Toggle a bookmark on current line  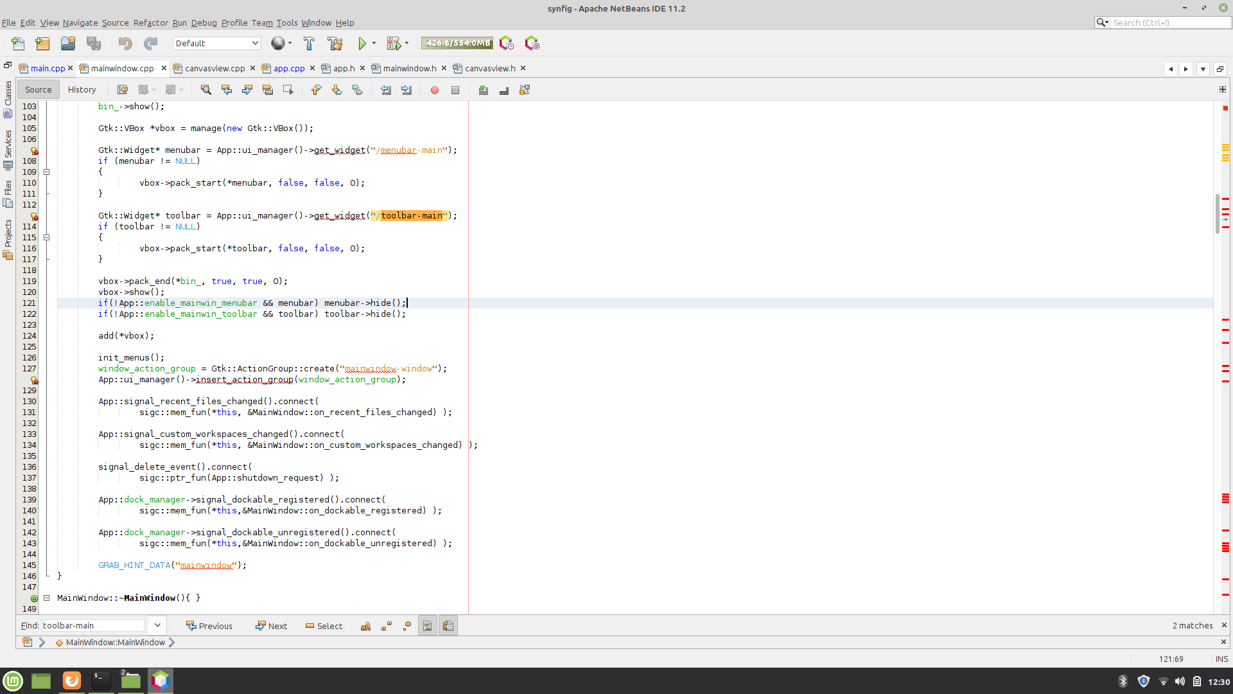click(358, 90)
